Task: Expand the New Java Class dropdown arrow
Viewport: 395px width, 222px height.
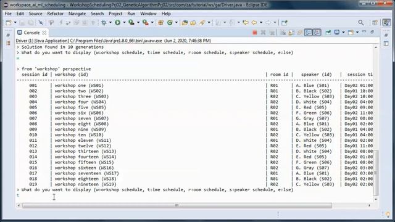Action: coord(177,23)
